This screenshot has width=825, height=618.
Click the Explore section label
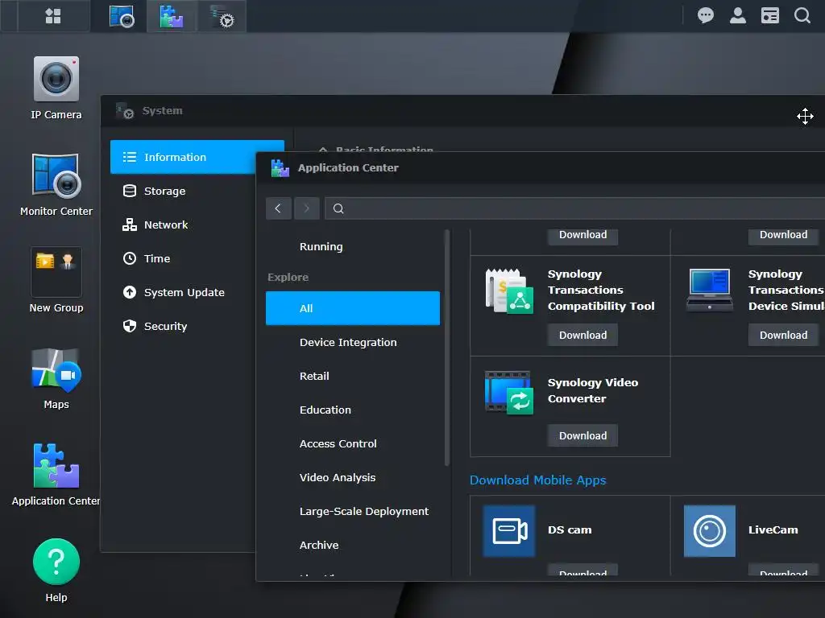pos(288,278)
